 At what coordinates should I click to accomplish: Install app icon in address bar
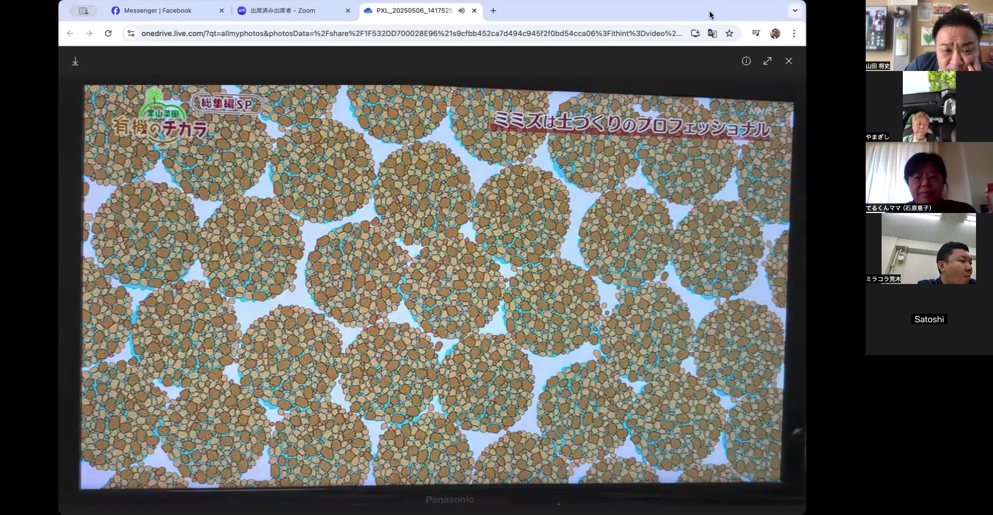695,33
